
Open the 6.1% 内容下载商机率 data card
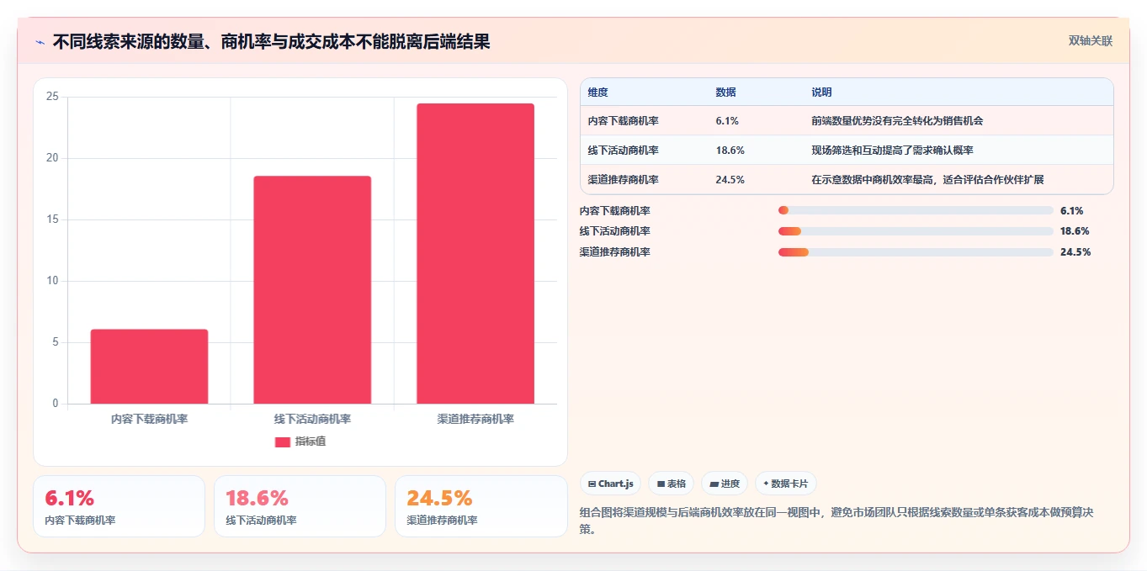(119, 506)
